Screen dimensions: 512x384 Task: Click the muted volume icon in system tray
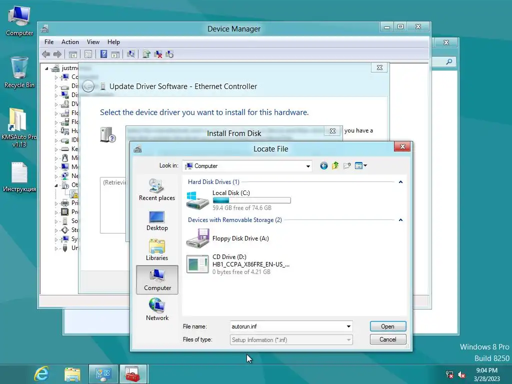tap(461, 374)
